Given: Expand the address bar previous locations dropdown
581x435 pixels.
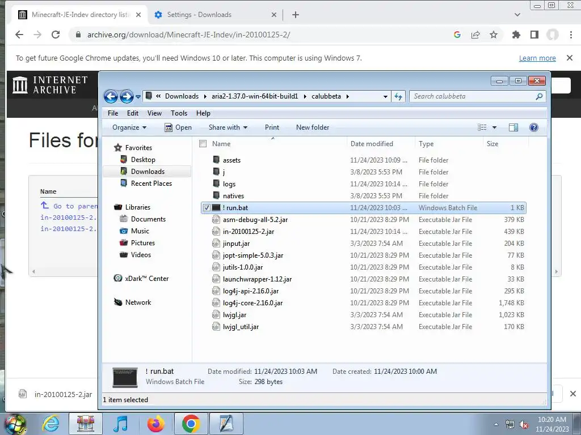Looking at the screenshot, I should click(385, 96).
